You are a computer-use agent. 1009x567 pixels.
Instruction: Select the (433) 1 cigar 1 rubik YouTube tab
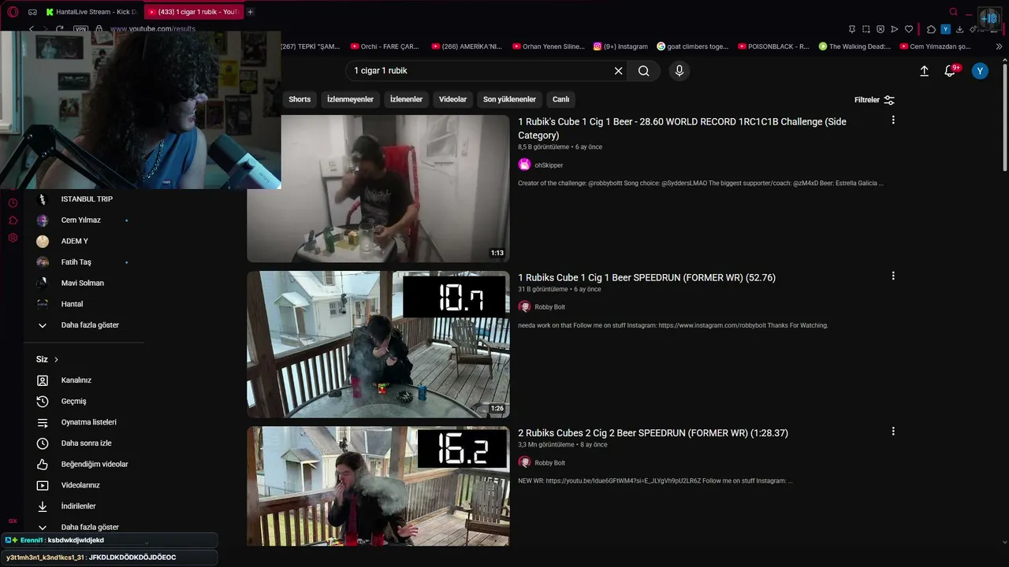tap(194, 12)
